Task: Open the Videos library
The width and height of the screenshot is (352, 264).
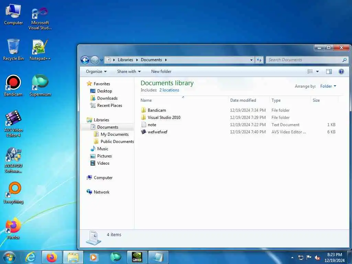Action: coord(103,163)
